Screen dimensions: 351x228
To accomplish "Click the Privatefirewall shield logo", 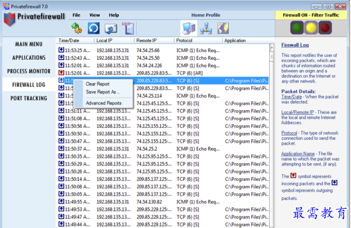I will tap(10, 20).
